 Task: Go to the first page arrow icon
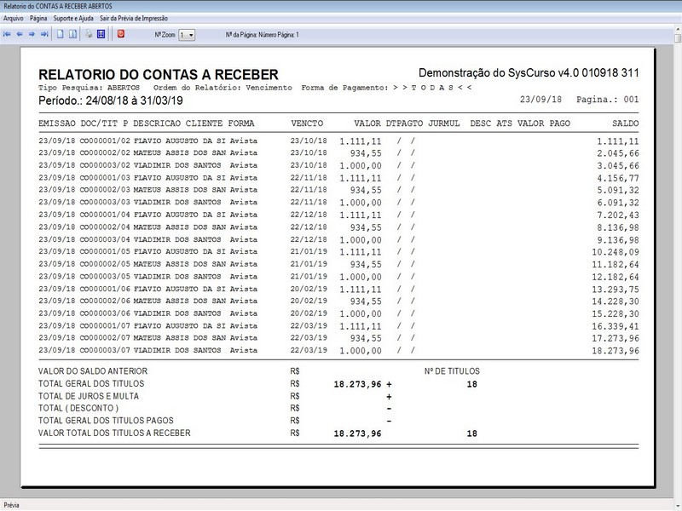coord(7,34)
